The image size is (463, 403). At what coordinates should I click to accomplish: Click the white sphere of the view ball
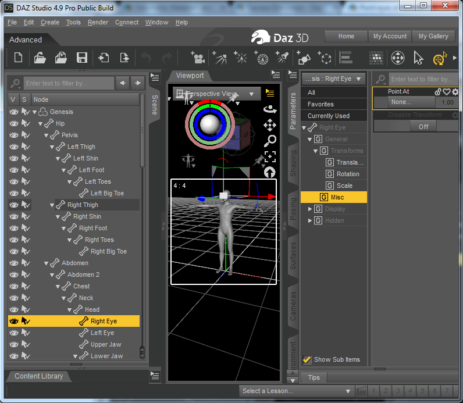[x=209, y=124]
